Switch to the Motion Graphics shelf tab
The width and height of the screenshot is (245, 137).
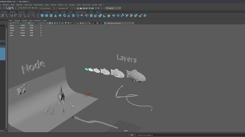[x=81, y=12]
